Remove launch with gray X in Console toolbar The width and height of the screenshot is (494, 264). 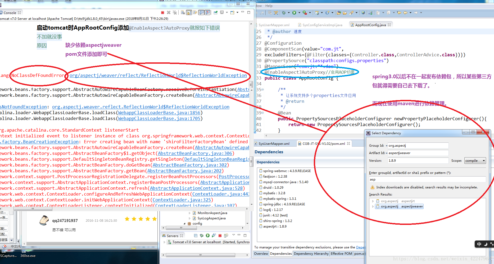(169, 13)
